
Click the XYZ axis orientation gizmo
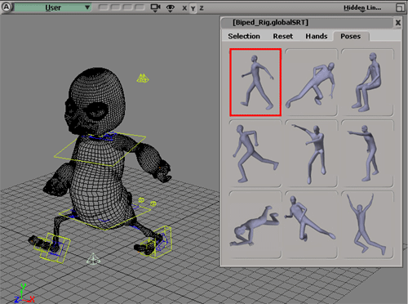coord(24,293)
